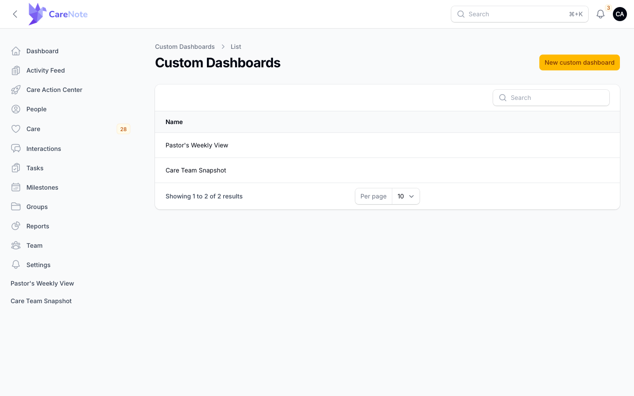This screenshot has width=634, height=396.
Task: Open Activity Feed menu item
Action: pos(70,70)
